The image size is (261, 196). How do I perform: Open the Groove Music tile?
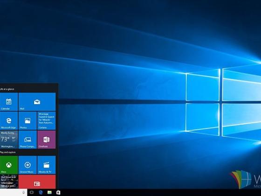point(27,165)
